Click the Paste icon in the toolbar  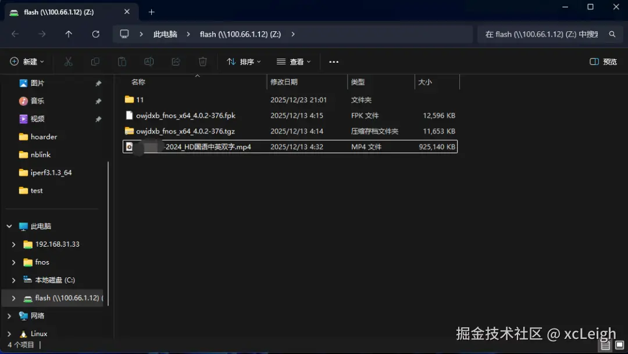[122, 62]
